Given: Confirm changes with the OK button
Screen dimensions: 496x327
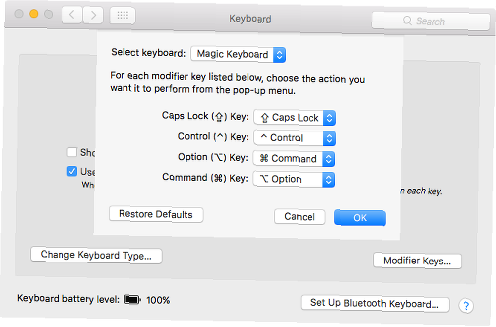Looking at the screenshot, I should tap(360, 218).
